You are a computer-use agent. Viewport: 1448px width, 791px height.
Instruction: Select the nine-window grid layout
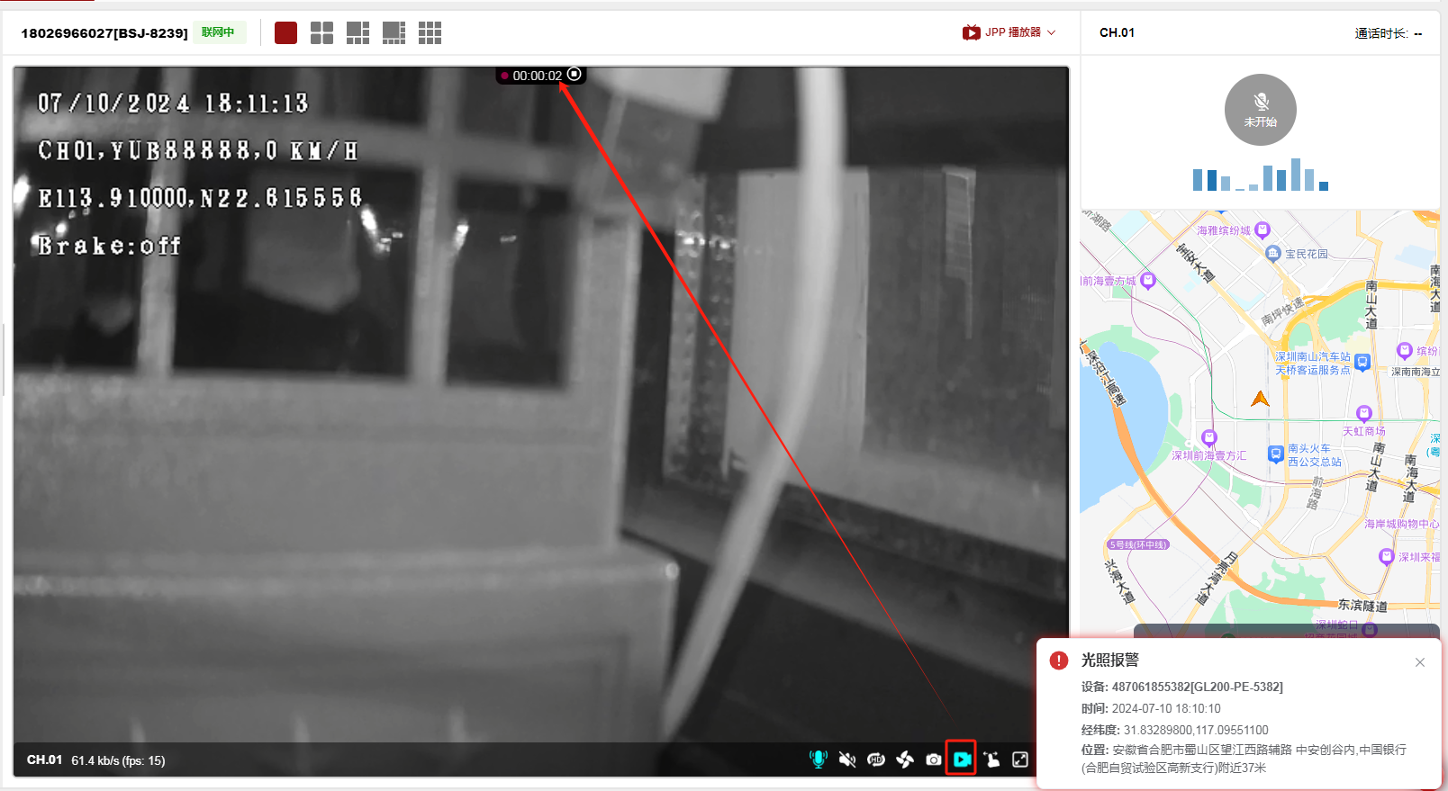tap(430, 33)
